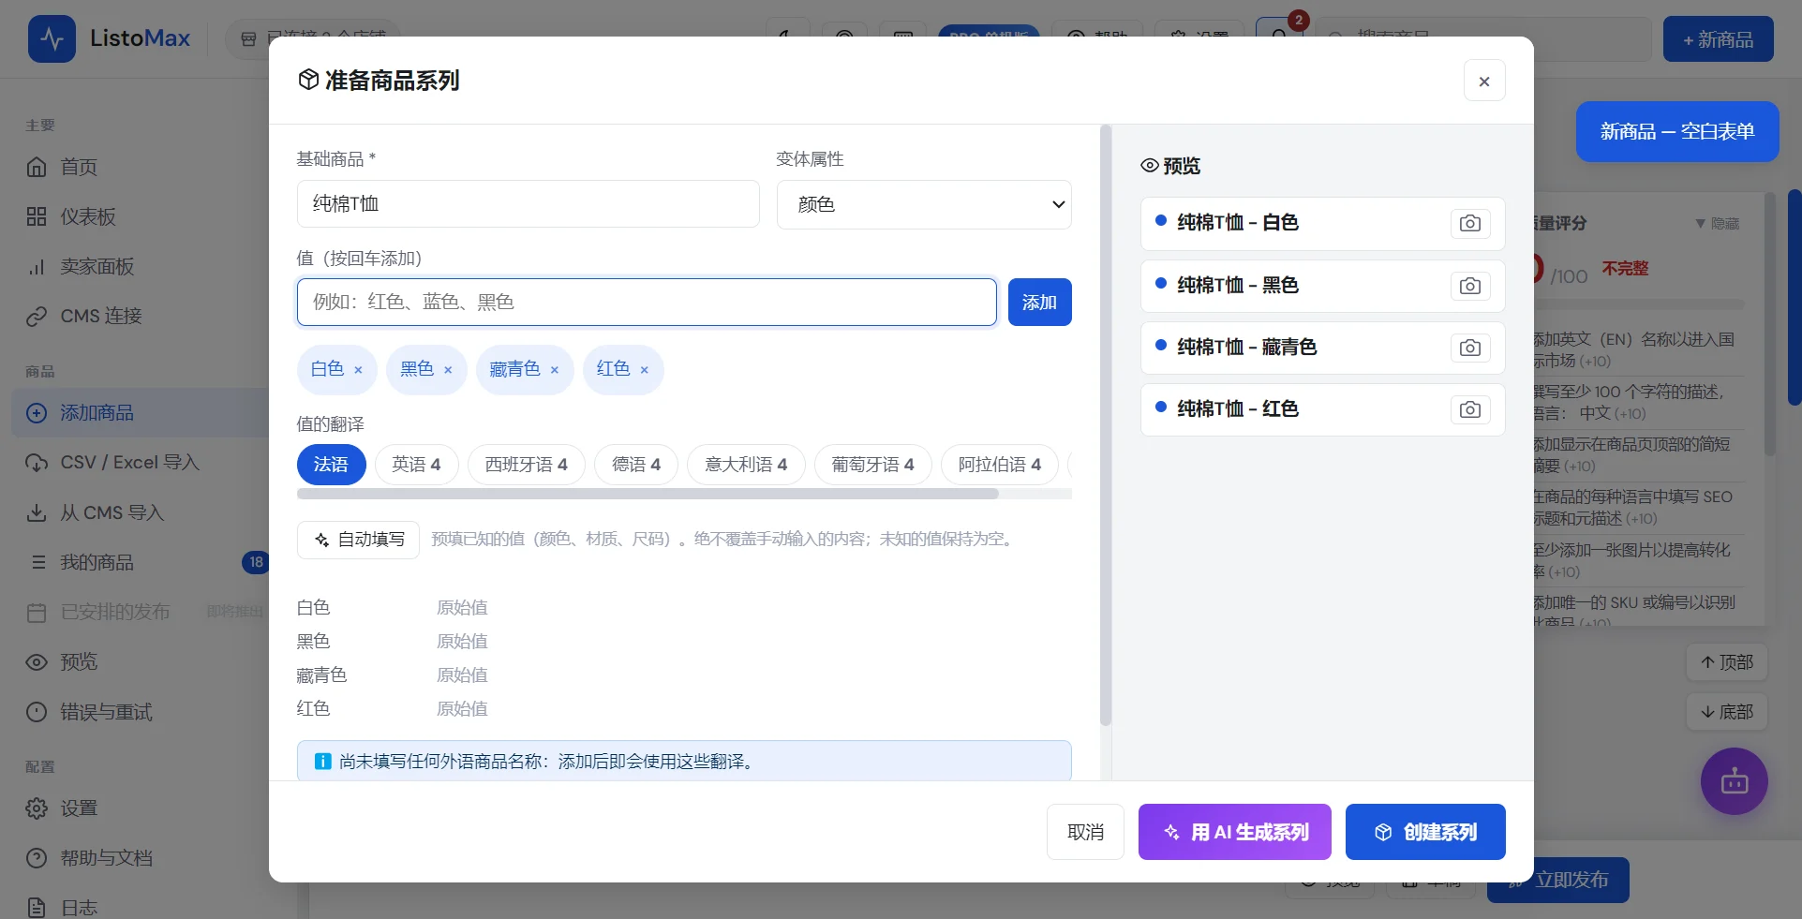The image size is (1802, 919).
Task: Click the 创建系列 button
Action: tap(1425, 832)
